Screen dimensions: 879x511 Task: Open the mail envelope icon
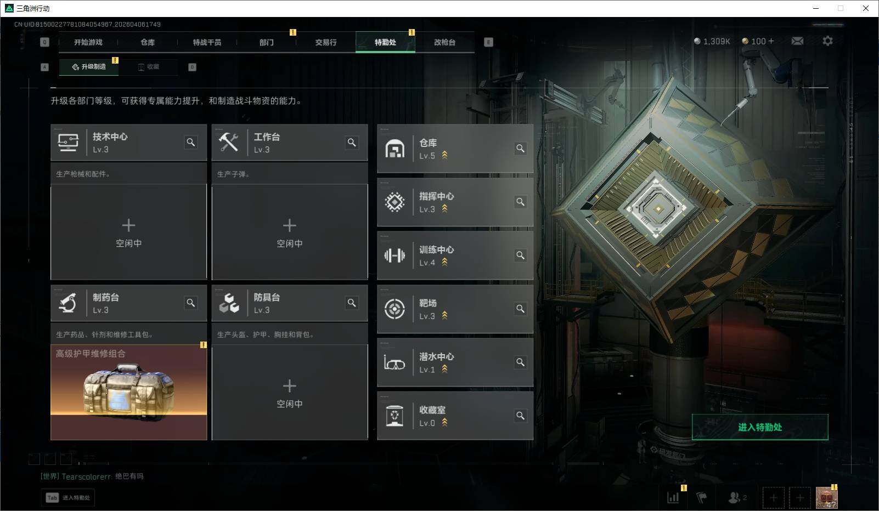[797, 41]
